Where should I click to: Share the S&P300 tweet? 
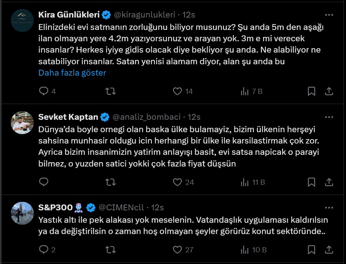(328, 250)
